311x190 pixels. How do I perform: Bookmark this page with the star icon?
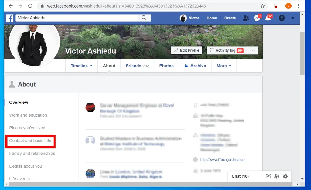263,6
